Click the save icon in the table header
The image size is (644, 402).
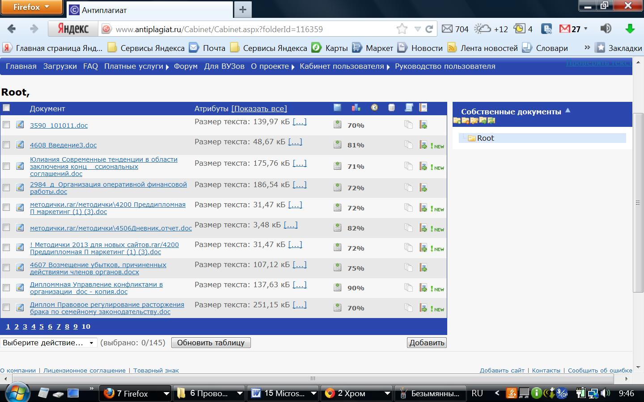[x=337, y=107]
